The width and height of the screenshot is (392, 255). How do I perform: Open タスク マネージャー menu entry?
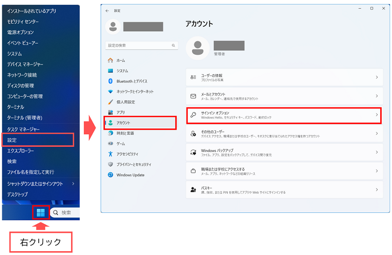click(x=23, y=129)
